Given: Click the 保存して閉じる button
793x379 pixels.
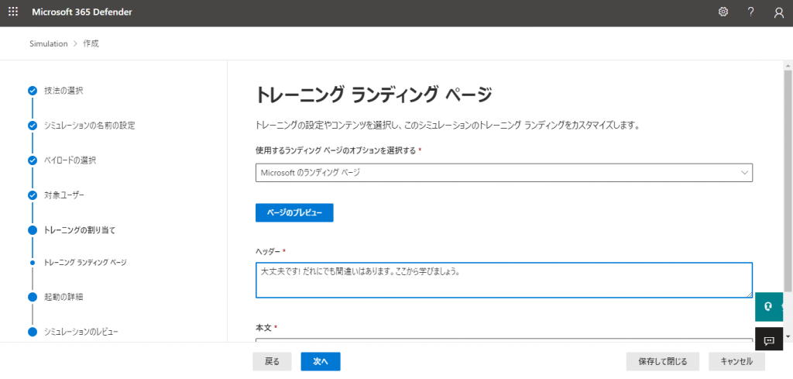Looking at the screenshot, I should [x=663, y=362].
